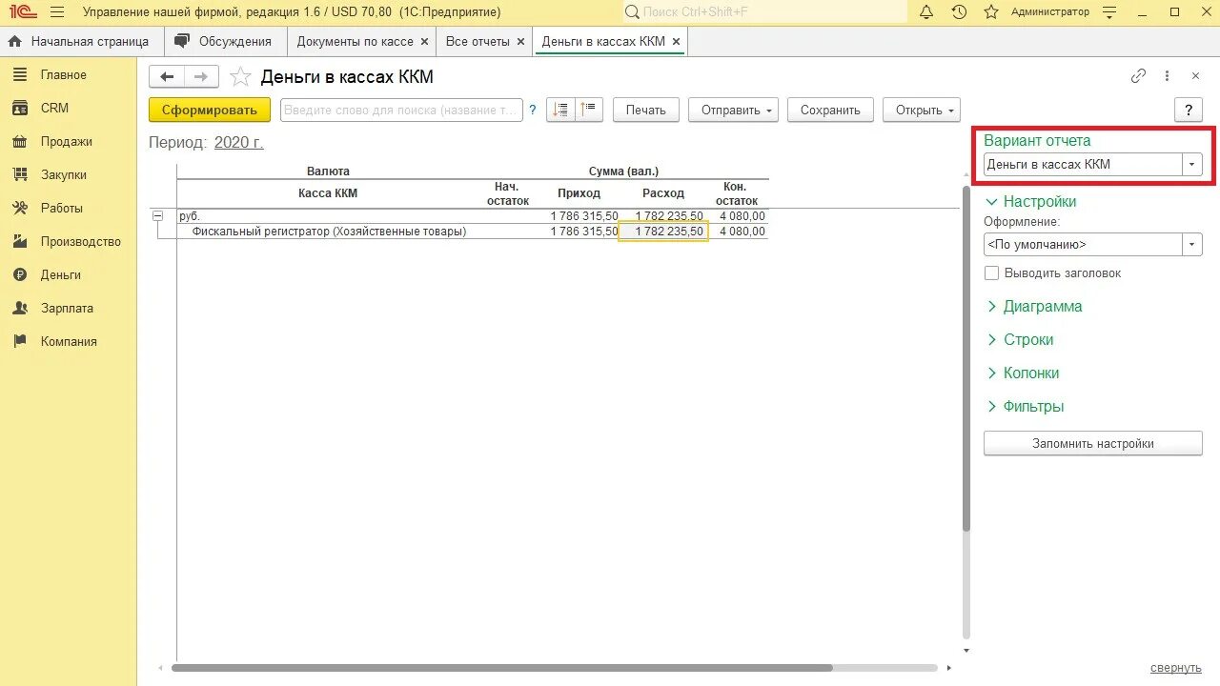The width and height of the screenshot is (1220, 686).
Task: Select Расход cell 1 782 235,50 in Фискальный row
Action: [x=663, y=232]
